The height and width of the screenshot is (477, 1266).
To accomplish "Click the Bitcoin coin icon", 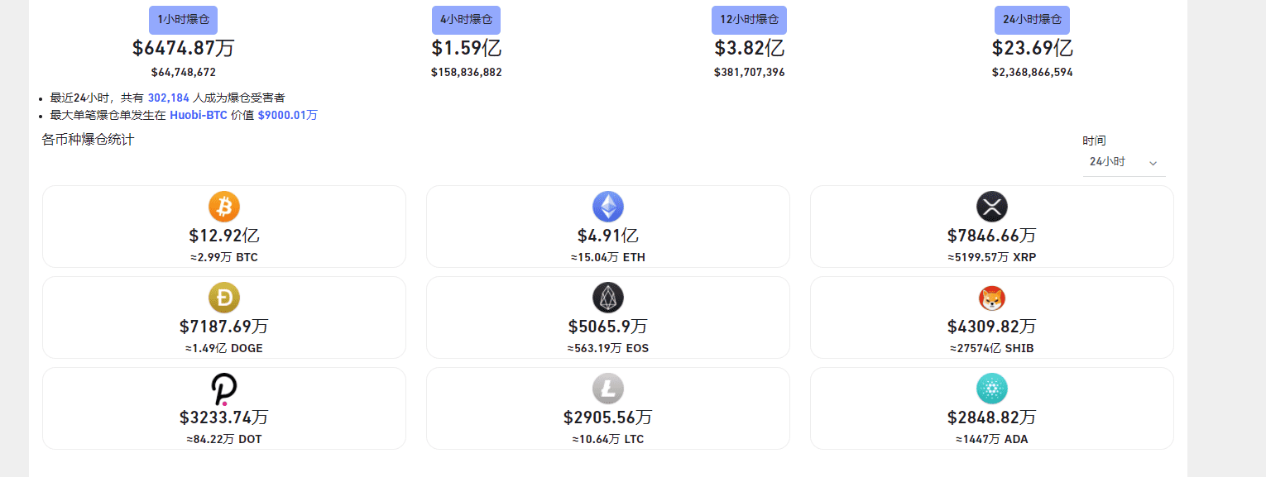I will click(x=224, y=206).
